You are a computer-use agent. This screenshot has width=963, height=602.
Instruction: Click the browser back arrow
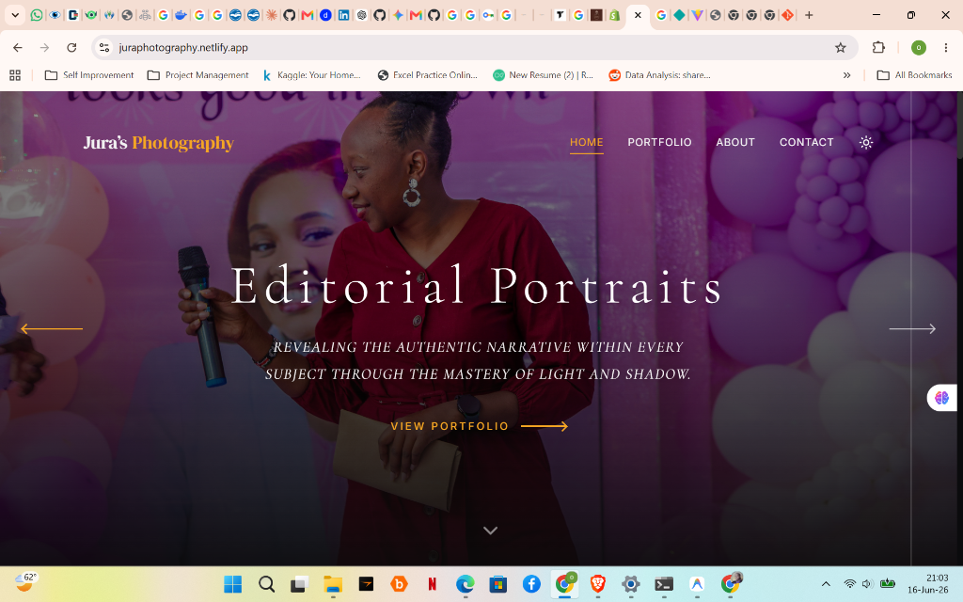(x=18, y=47)
